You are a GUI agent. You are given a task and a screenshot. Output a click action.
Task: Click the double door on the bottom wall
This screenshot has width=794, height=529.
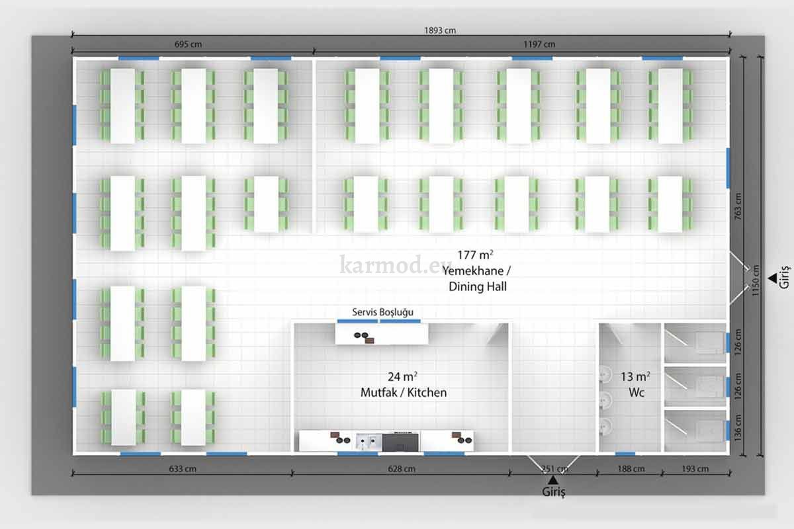(553, 461)
